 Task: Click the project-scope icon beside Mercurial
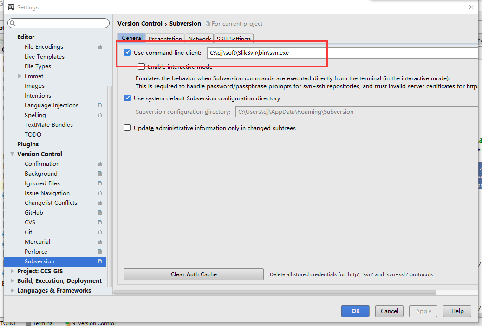point(99,242)
